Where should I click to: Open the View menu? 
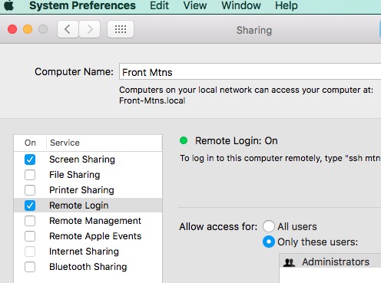(x=195, y=5)
